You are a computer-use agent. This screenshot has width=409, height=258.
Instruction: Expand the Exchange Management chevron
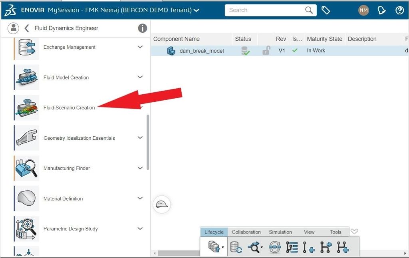point(140,47)
